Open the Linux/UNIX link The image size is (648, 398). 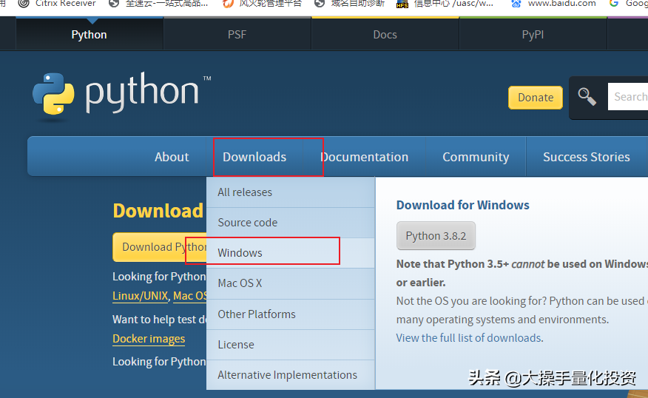tap(140, 296)
